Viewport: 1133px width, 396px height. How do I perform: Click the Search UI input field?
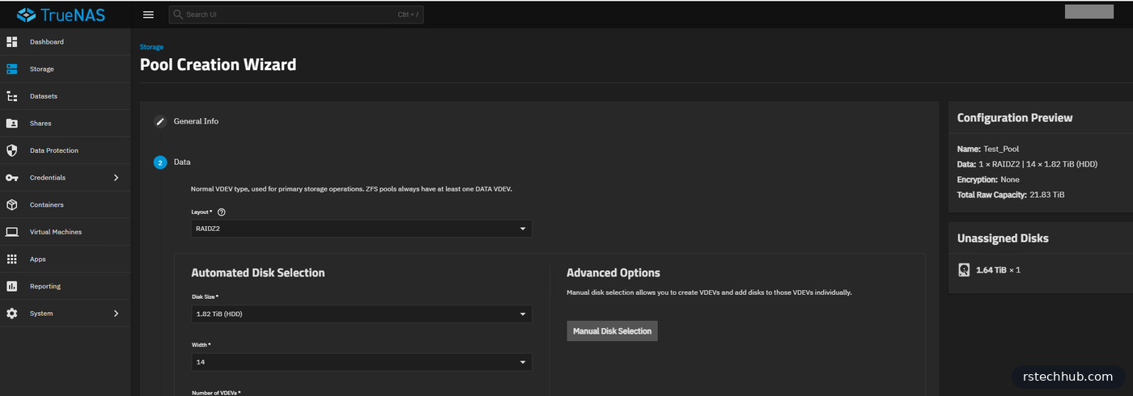click(296, 15)
